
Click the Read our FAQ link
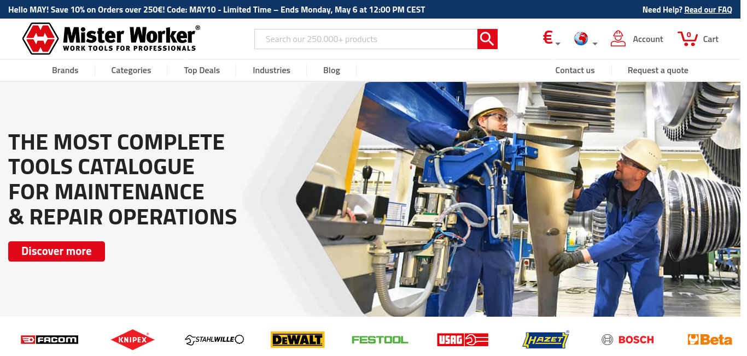point(708,10)
